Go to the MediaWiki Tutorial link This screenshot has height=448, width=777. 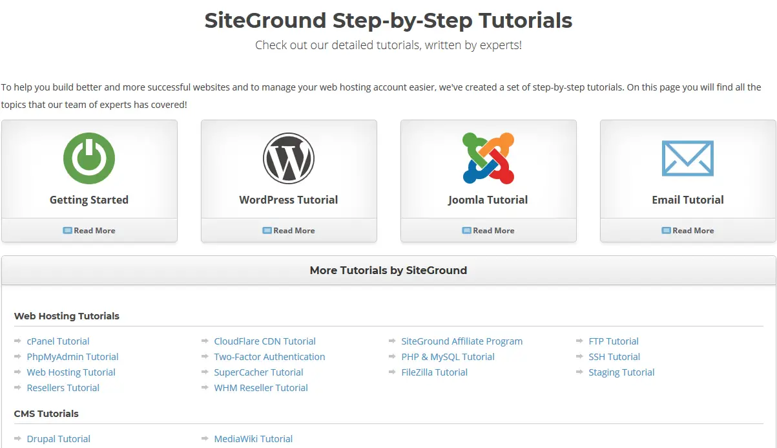(x=253, y=439)
